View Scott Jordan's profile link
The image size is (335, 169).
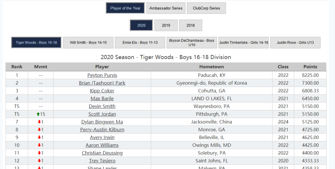[x=102, y=114]
